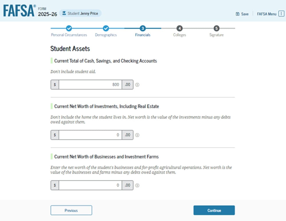Screen dimensions: 286x221
Task: Focus the cash, savings, checking amount field
Action: 90,85
